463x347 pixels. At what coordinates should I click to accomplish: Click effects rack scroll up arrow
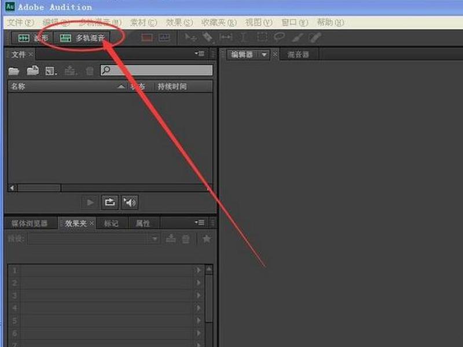click(x=209, y=269)
